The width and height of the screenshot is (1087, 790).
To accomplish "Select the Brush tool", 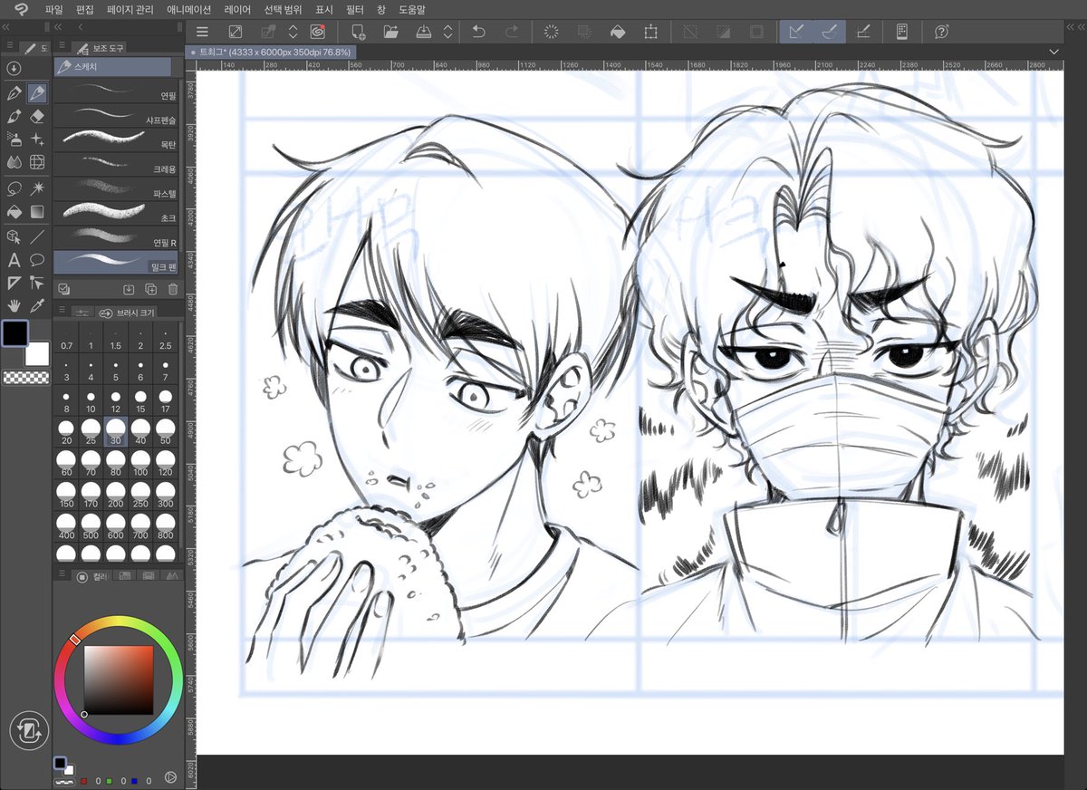I will click(x=14, y=116).
